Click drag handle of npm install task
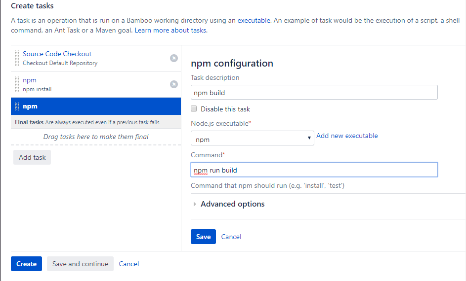The height and width of the screenshot is (281, 466). [17, 84]
